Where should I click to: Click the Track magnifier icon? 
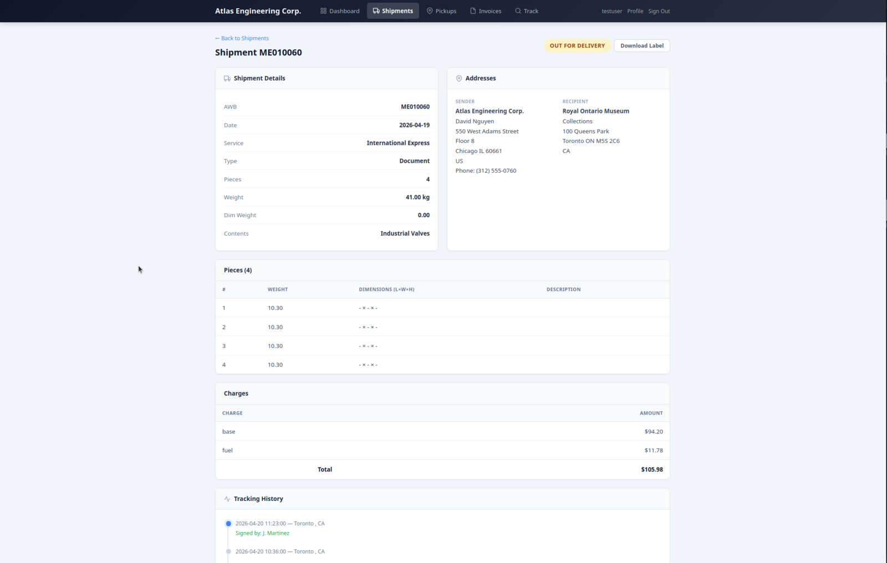[518, 11]
